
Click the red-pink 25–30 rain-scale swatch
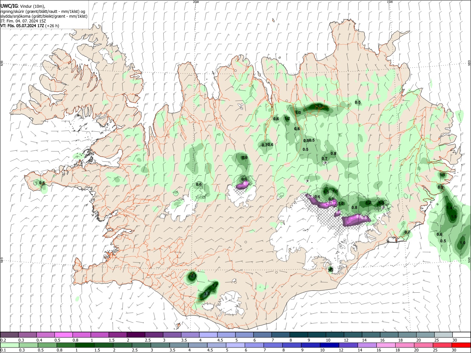[442, 345]
